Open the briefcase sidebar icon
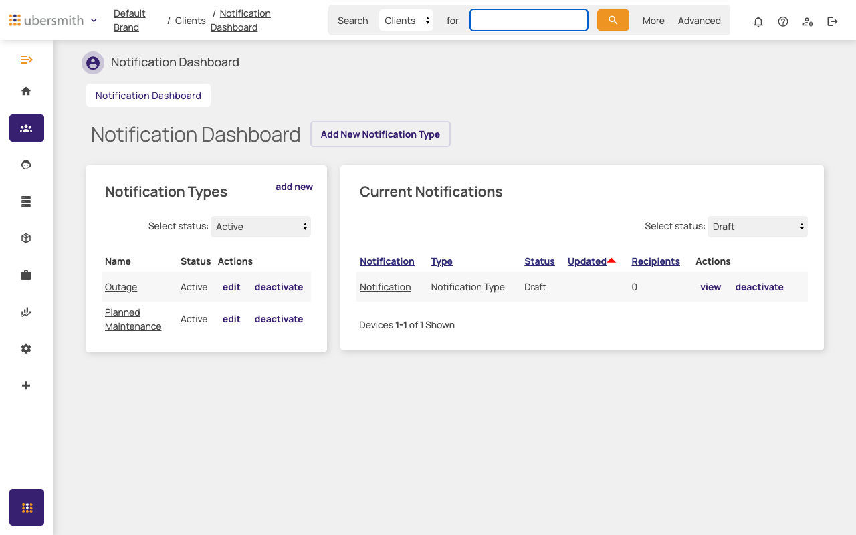 26,275
